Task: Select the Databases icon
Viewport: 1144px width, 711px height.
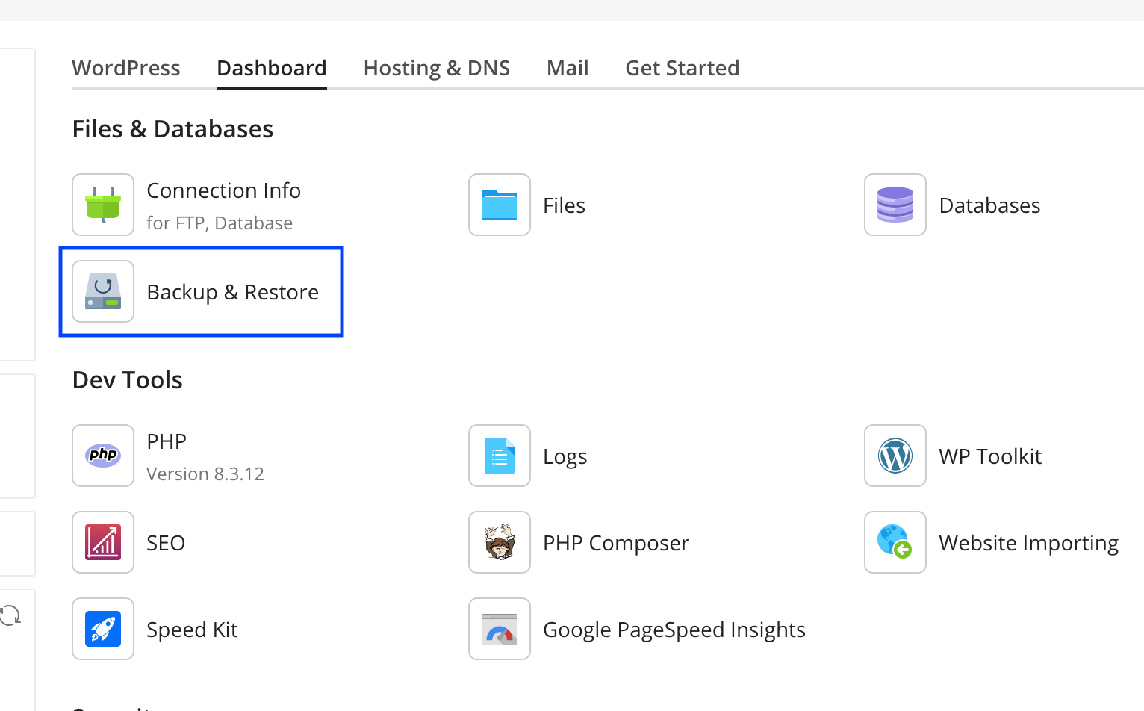Action: tap(895, 204)
